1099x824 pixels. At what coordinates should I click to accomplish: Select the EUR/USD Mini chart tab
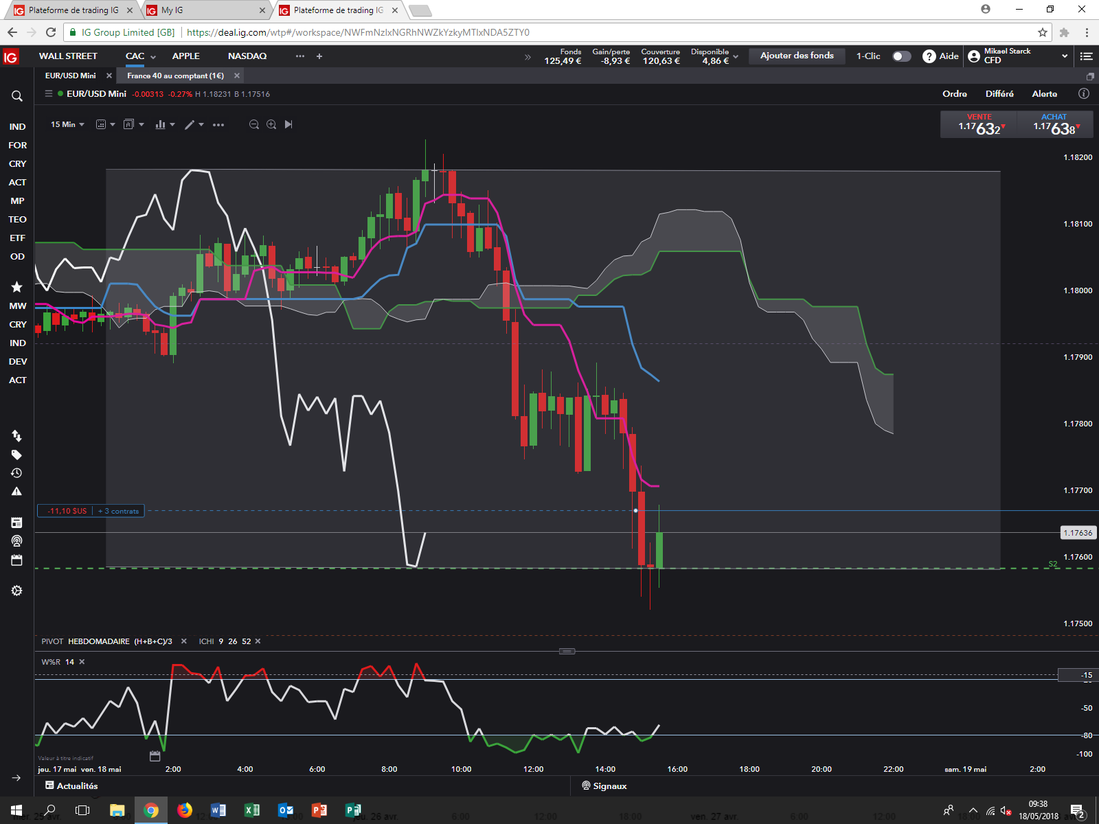pyautogui.click(x=71, y=76)
